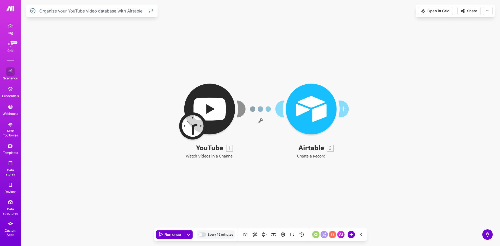Screen dimensions: 500x246
Task: Open the YouTube module's clock schedule icon
Action: (192, 126)
